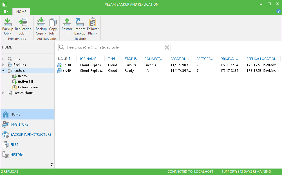Click the magnifier search icon
Viewport: 282px width, 175px height.
pos(62,47)
